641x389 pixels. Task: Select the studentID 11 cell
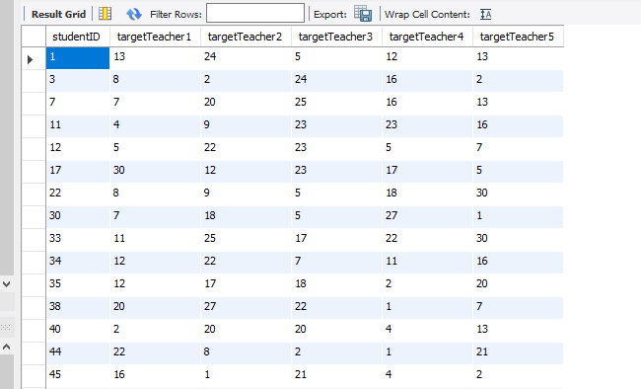tap(78, 125)
